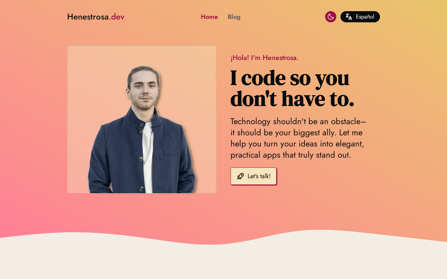Click the portrait photo of Henestrosa
This screenshot has width=447, height=279.
(x=142, y=119)
